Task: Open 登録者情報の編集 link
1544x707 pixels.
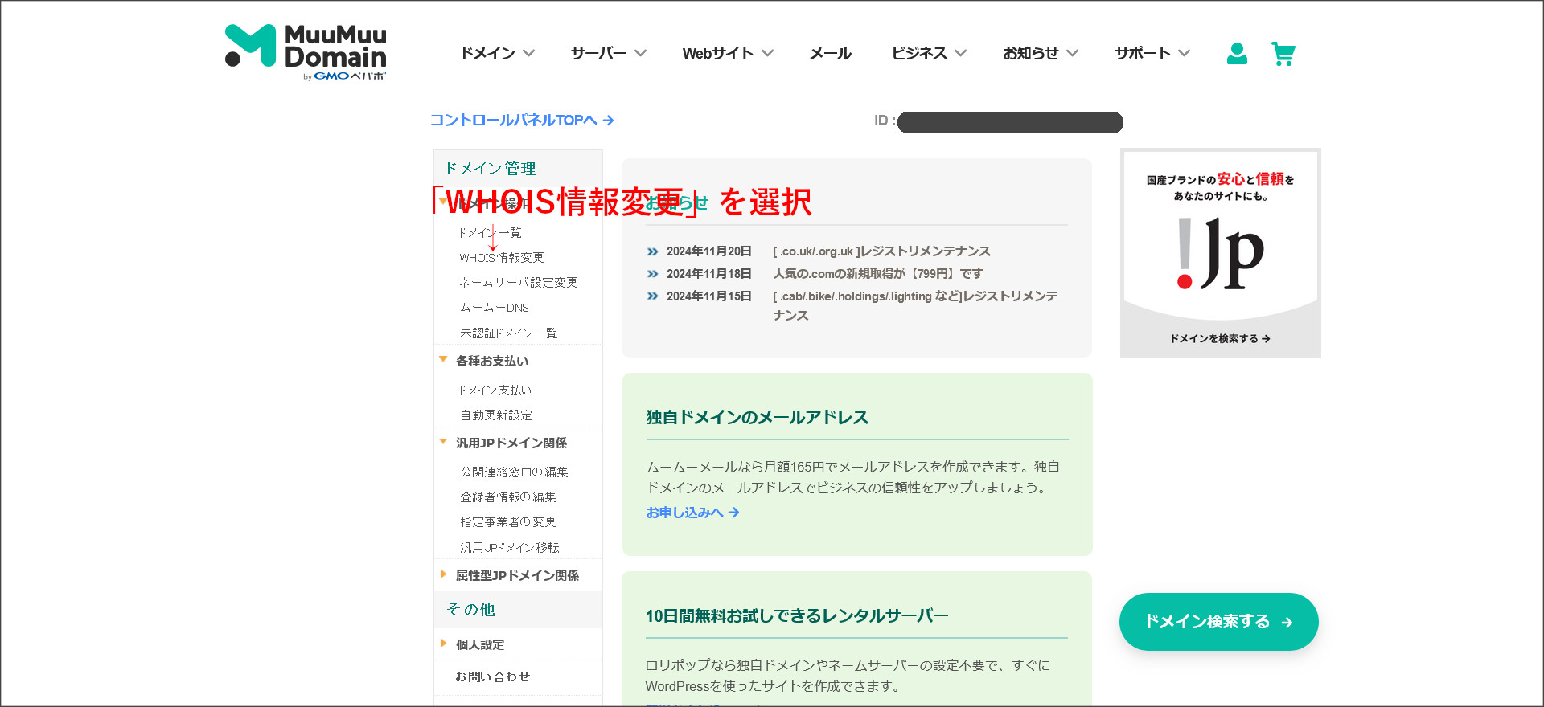Action: 508,497
